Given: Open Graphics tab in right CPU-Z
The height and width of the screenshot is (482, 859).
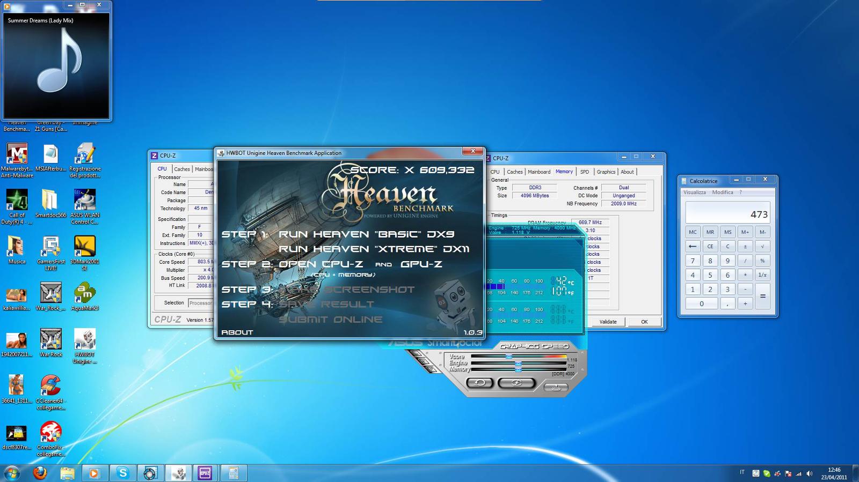Looking at the screenshot, I should point(606,172).
